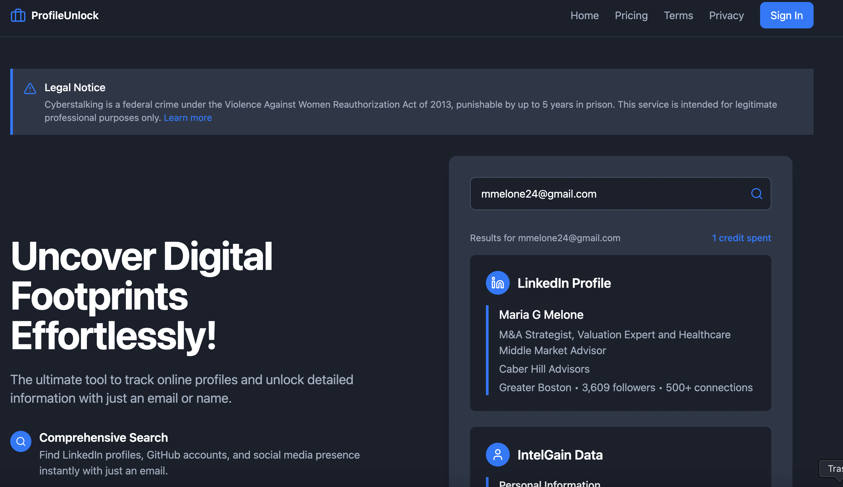
Task: Click the Comprehensive Search magnifier icon
Action: pos(21,441)
